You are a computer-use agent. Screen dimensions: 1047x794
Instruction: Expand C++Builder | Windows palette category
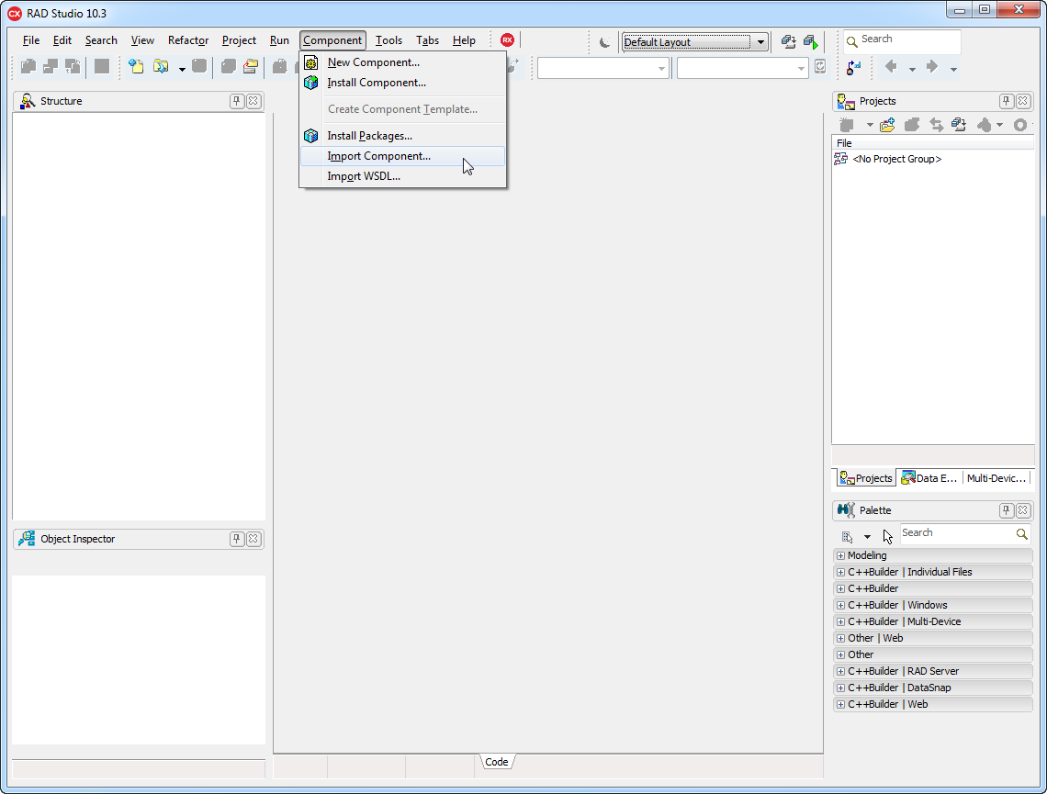(x=840, y=605)
